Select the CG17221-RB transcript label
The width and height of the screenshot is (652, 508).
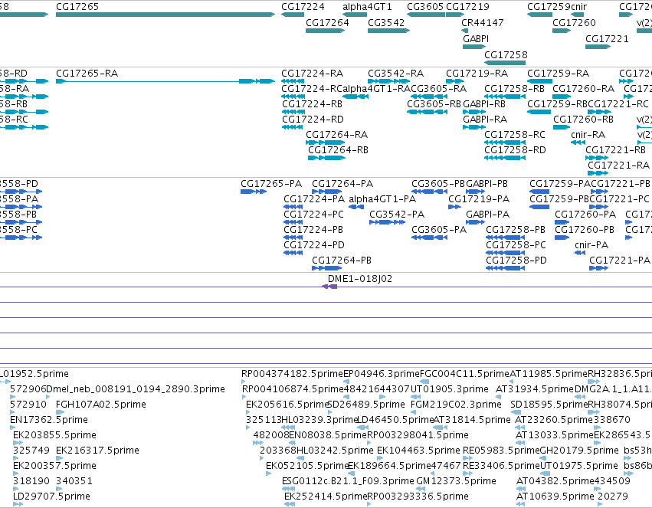tap(615, 150)
